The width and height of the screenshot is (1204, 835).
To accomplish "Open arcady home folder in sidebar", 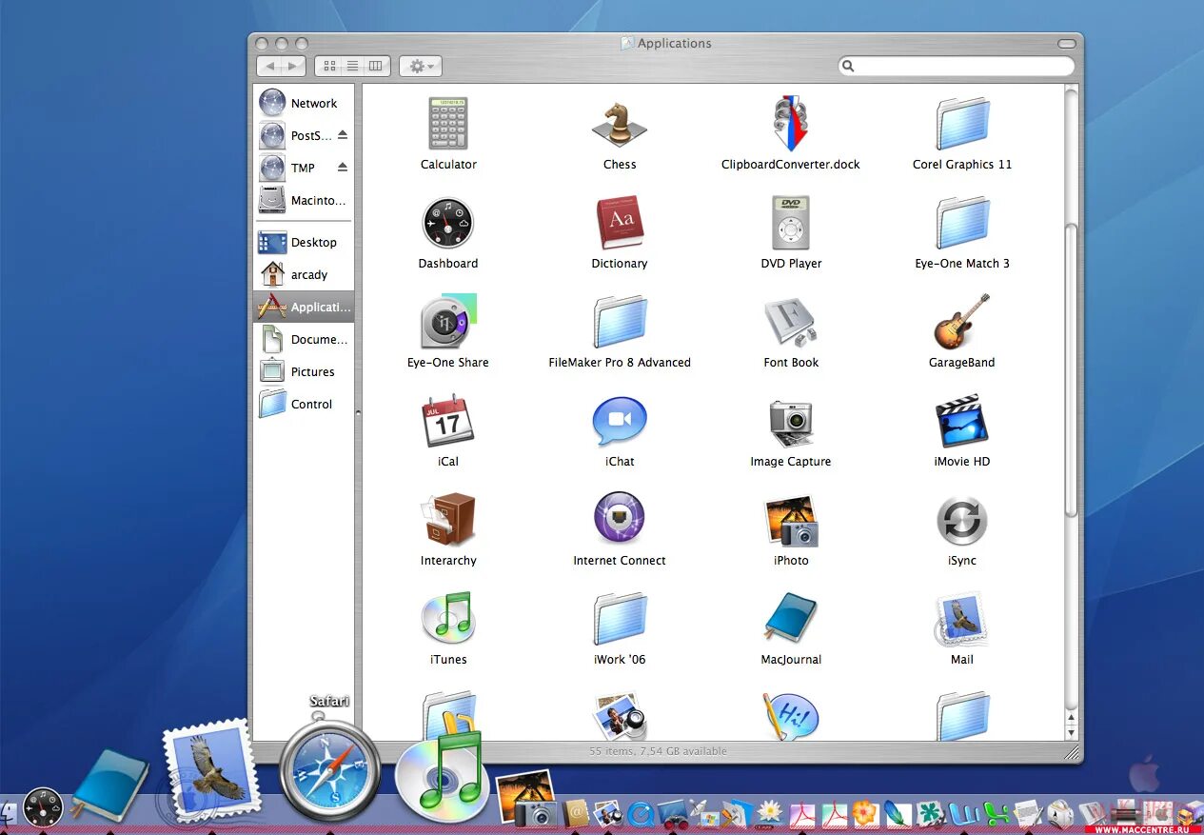I will tap(304, 274).
